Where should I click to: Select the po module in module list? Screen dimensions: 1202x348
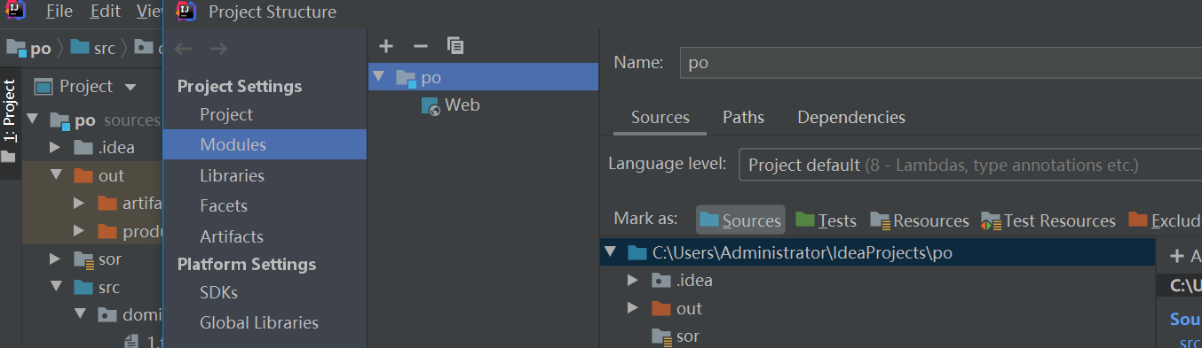point(484,77)
